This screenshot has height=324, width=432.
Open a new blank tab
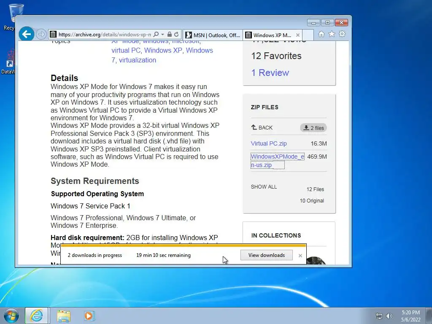[x=308, y=35]
